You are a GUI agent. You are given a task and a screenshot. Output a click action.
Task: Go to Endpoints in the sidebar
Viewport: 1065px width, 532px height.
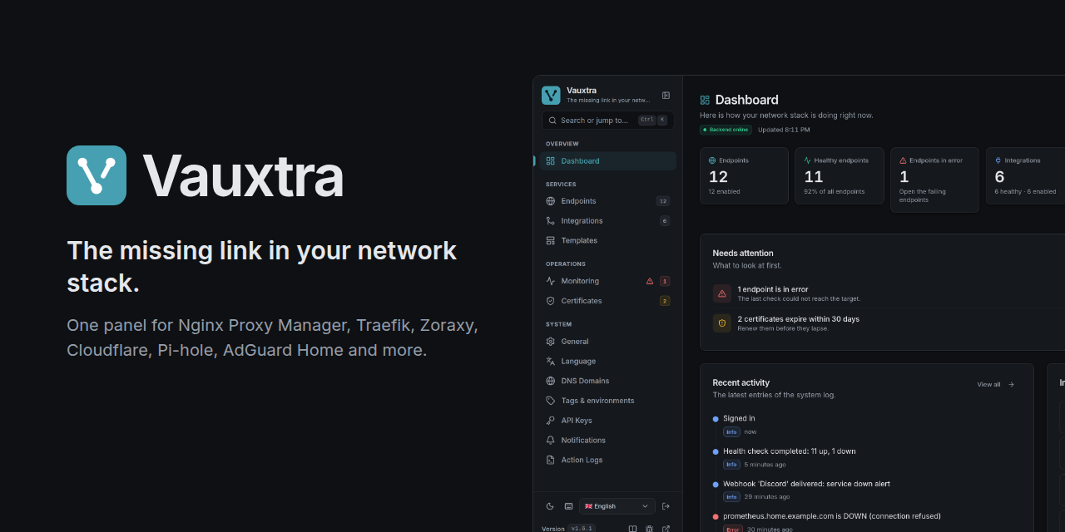(608, 201)
